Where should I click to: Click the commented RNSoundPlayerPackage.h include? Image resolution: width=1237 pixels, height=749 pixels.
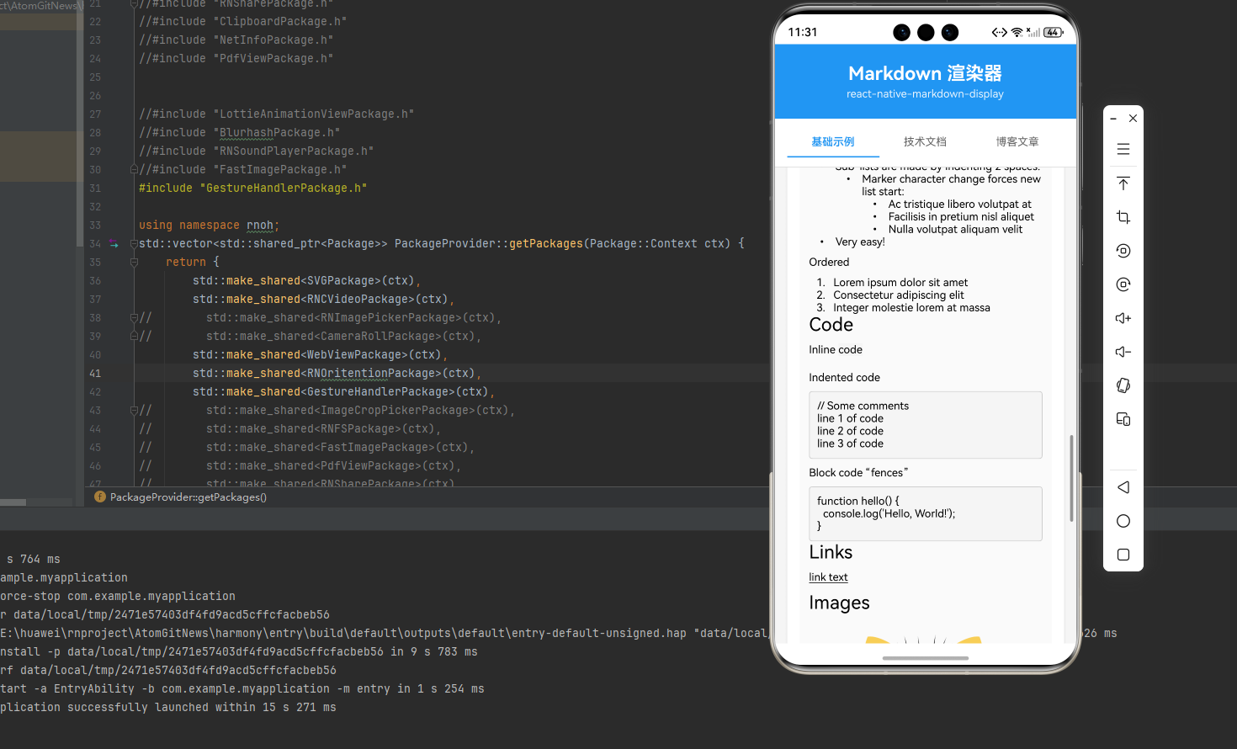[257, 151]
